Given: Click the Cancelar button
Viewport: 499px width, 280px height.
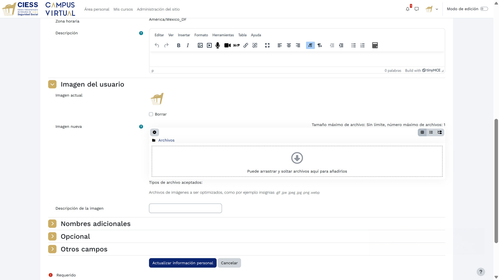Looking at the screenshot, I should (229, 263).
